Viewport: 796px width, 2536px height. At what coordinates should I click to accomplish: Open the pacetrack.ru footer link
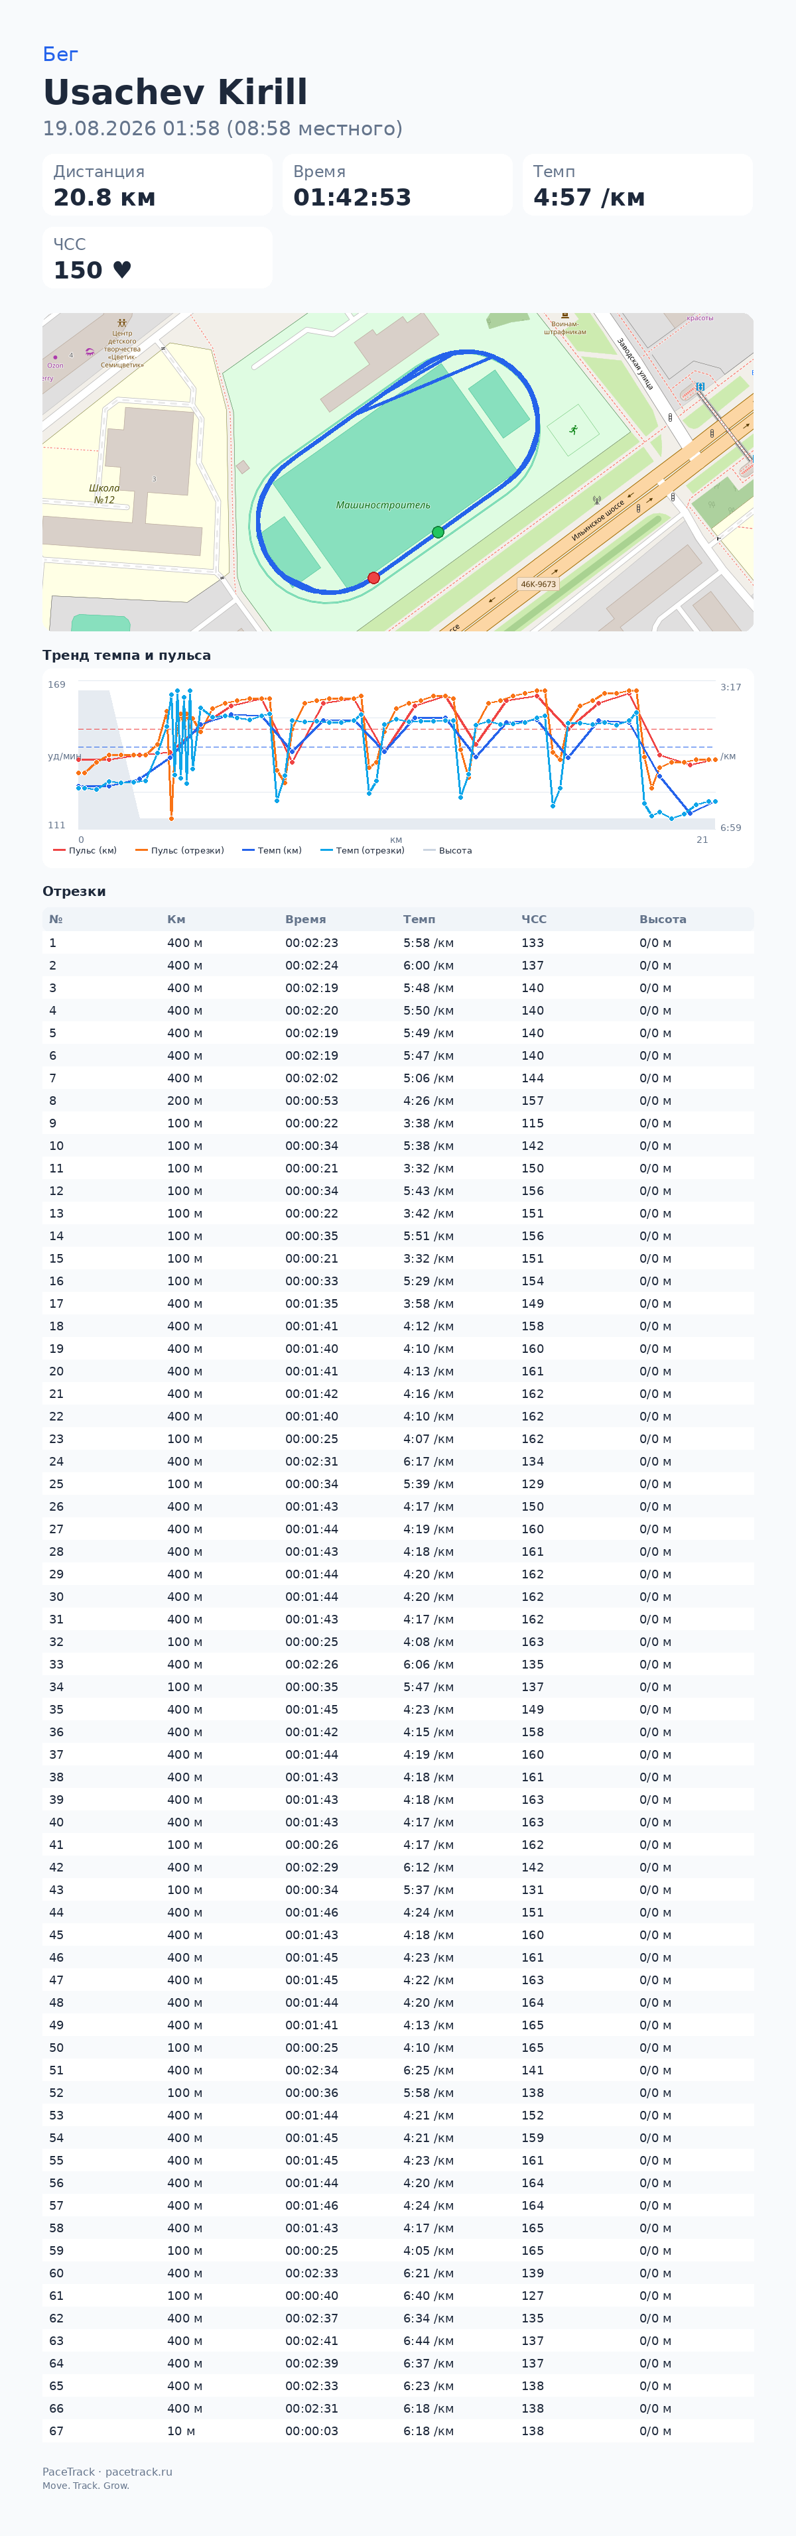[x=139, y=2472]
